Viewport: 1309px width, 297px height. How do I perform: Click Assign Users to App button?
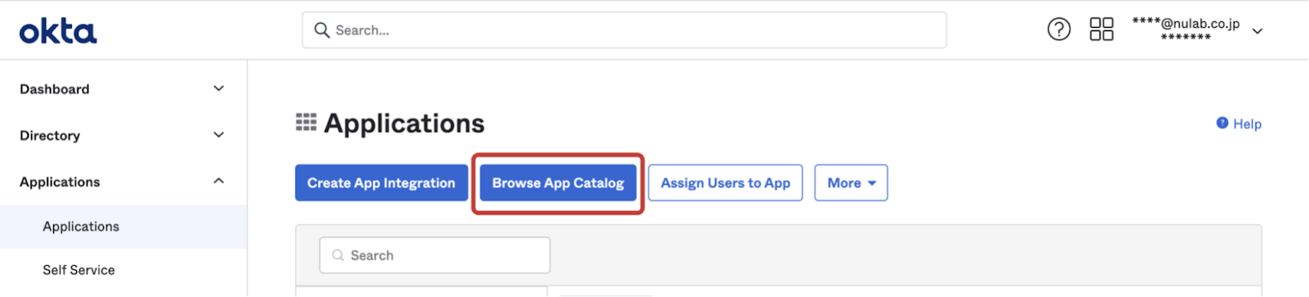pos(726,183)
